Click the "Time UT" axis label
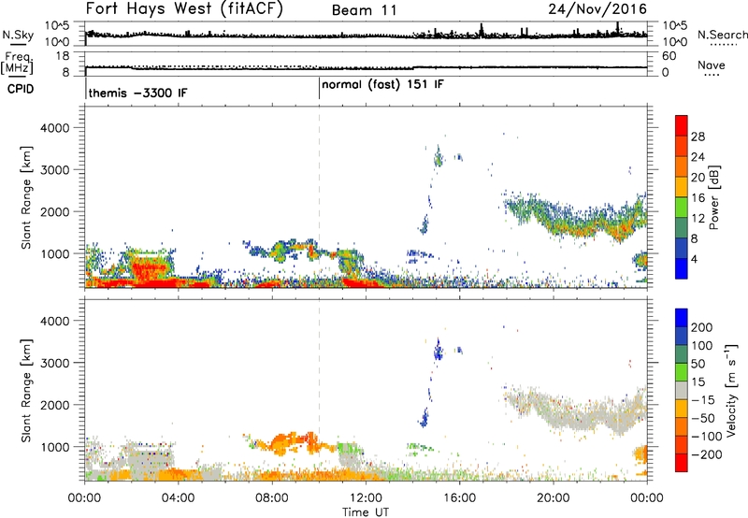The height and width of the screenshot is (518, 748). (x=366, y=512)
